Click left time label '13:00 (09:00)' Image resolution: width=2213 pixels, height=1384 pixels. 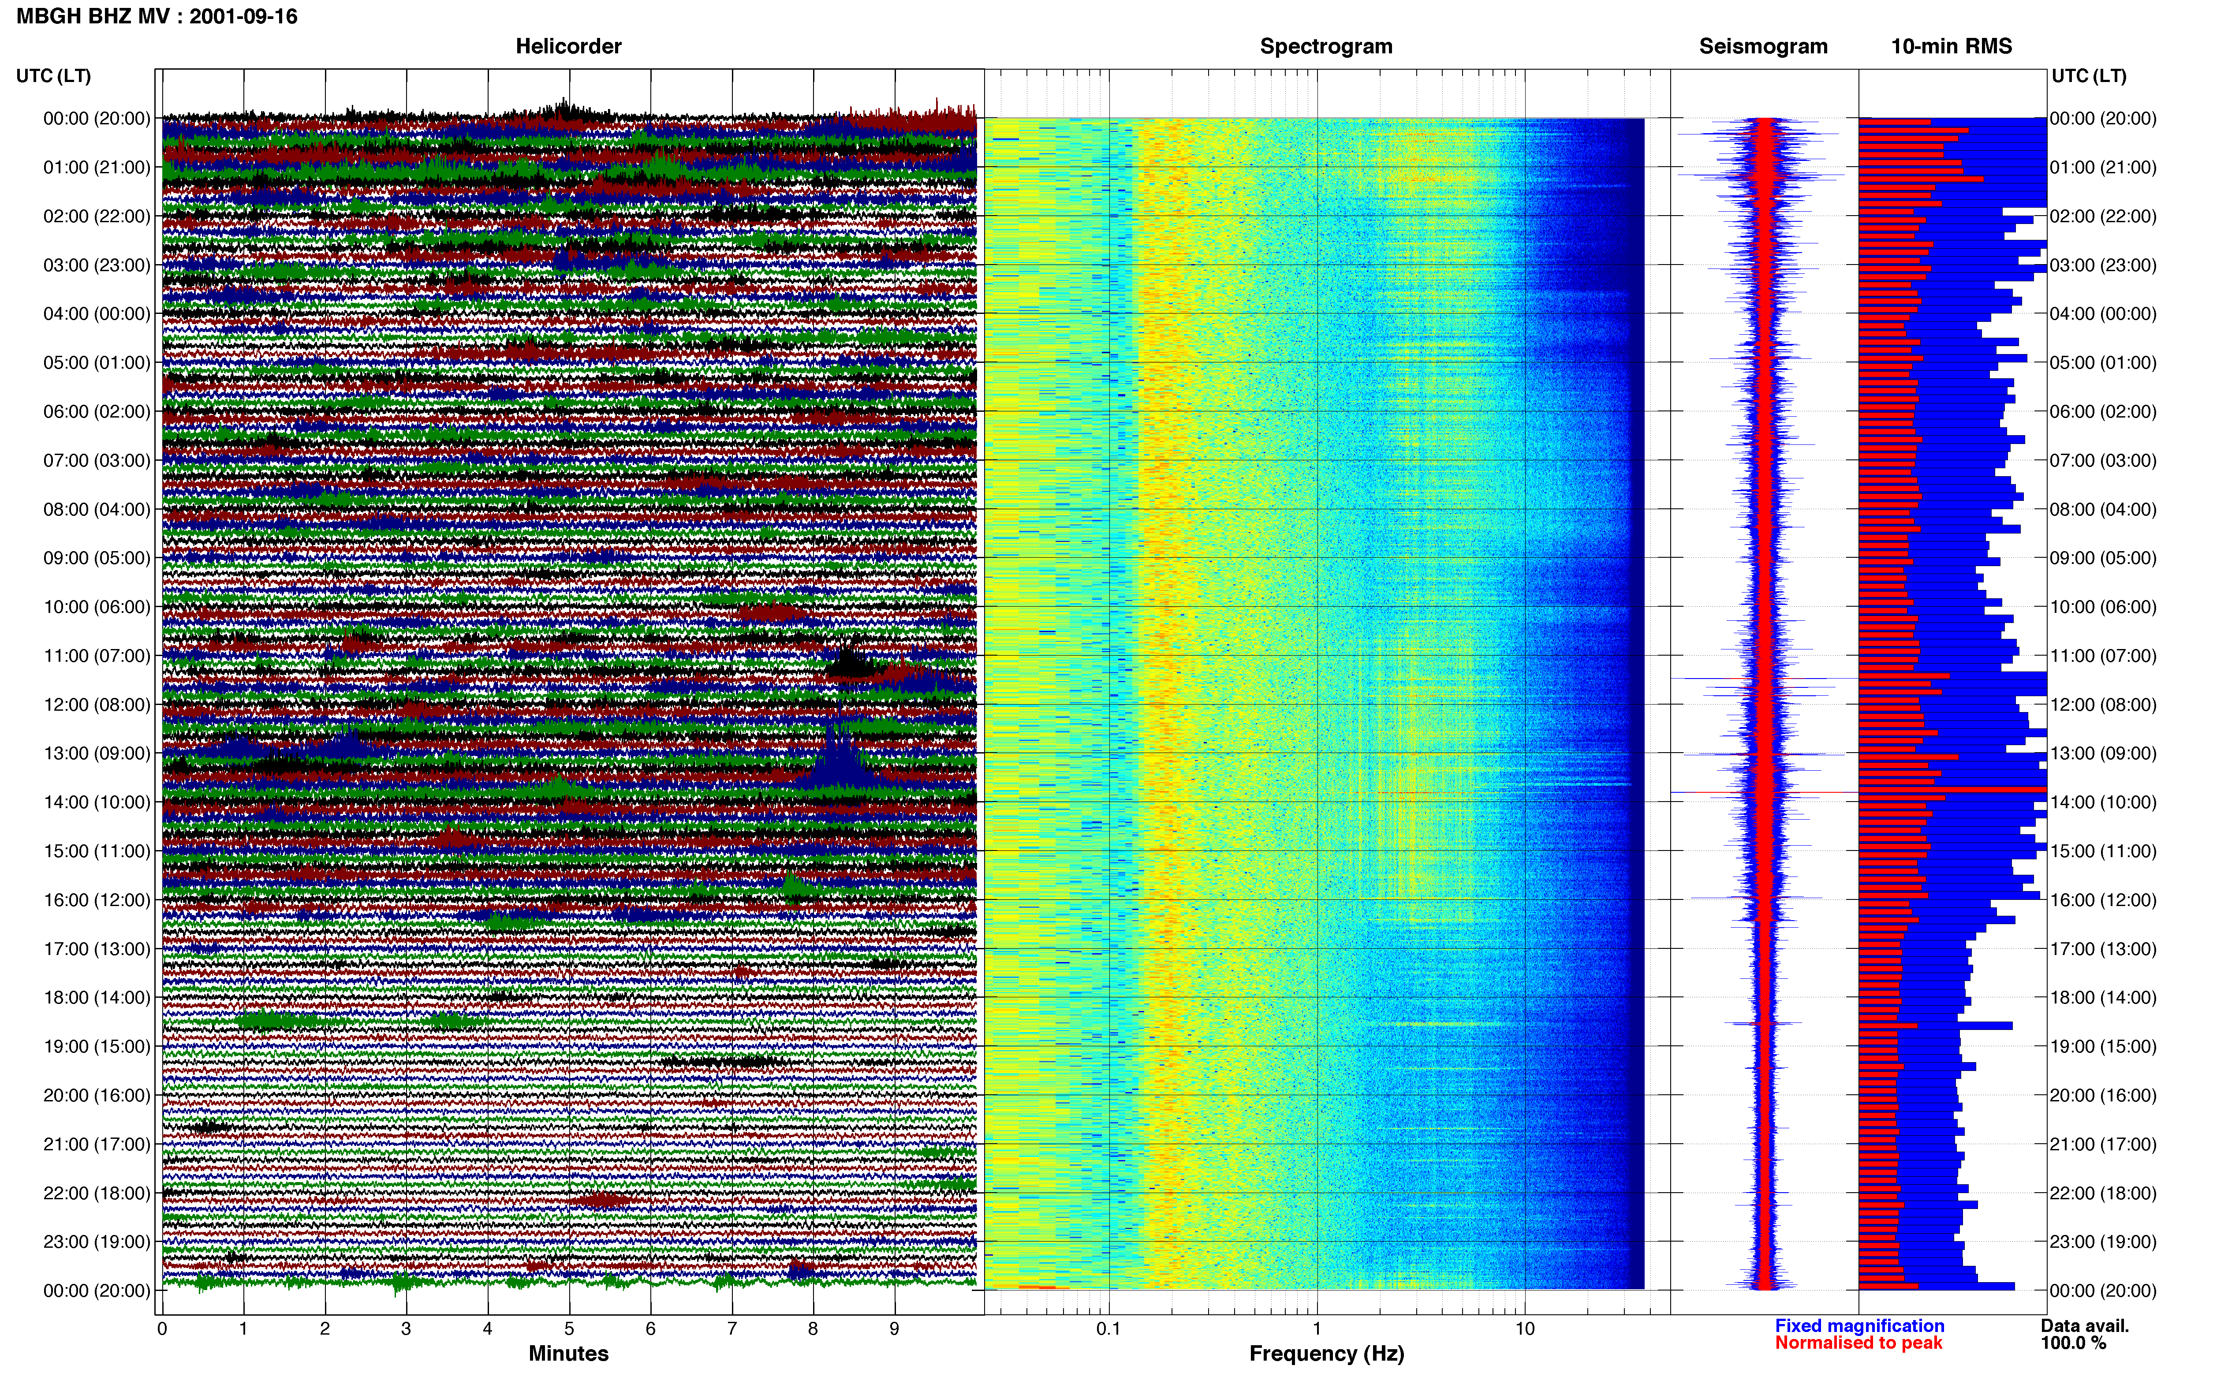click(96, 754)
